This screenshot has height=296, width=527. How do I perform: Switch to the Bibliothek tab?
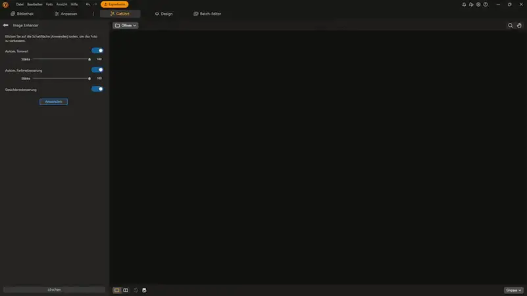pos(22,14)
